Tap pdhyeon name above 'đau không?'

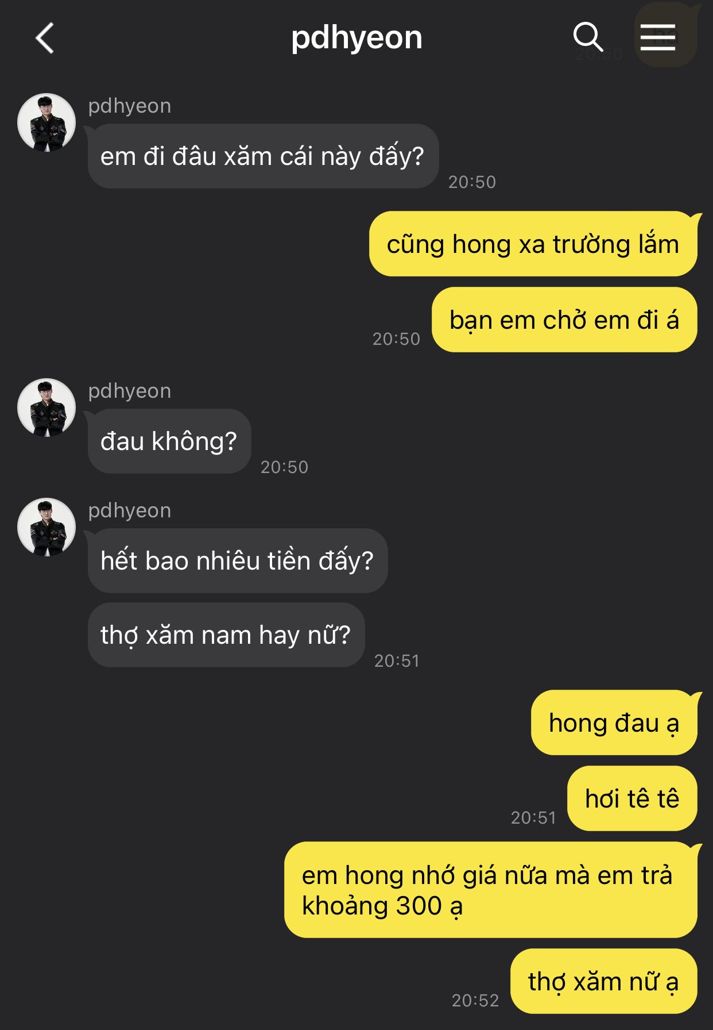[x=130, y=391]
